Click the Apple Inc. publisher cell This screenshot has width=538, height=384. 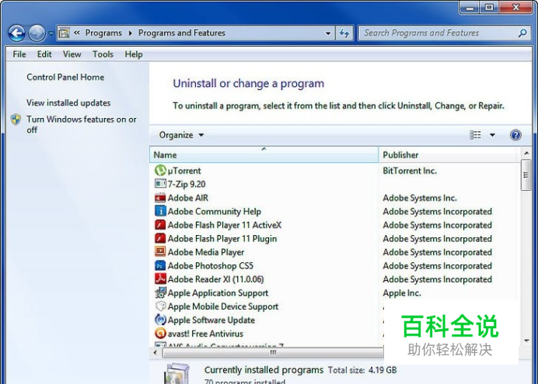(402, 293)
